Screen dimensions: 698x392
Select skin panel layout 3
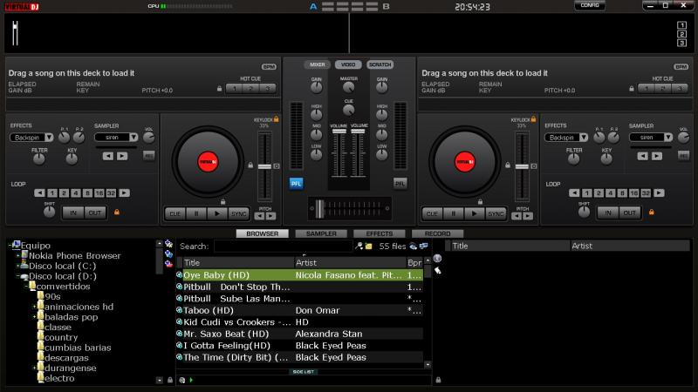681,43
